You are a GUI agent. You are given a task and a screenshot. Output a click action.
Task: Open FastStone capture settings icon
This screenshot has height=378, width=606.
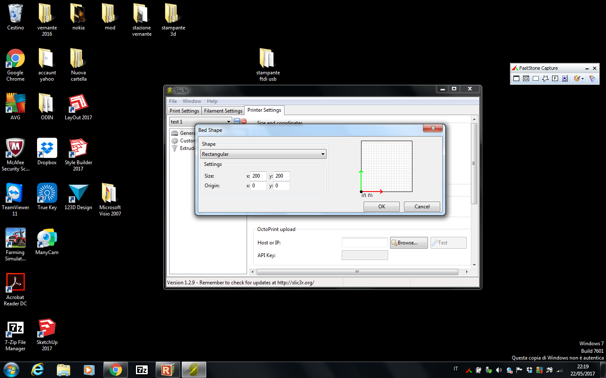pos(592,79)
